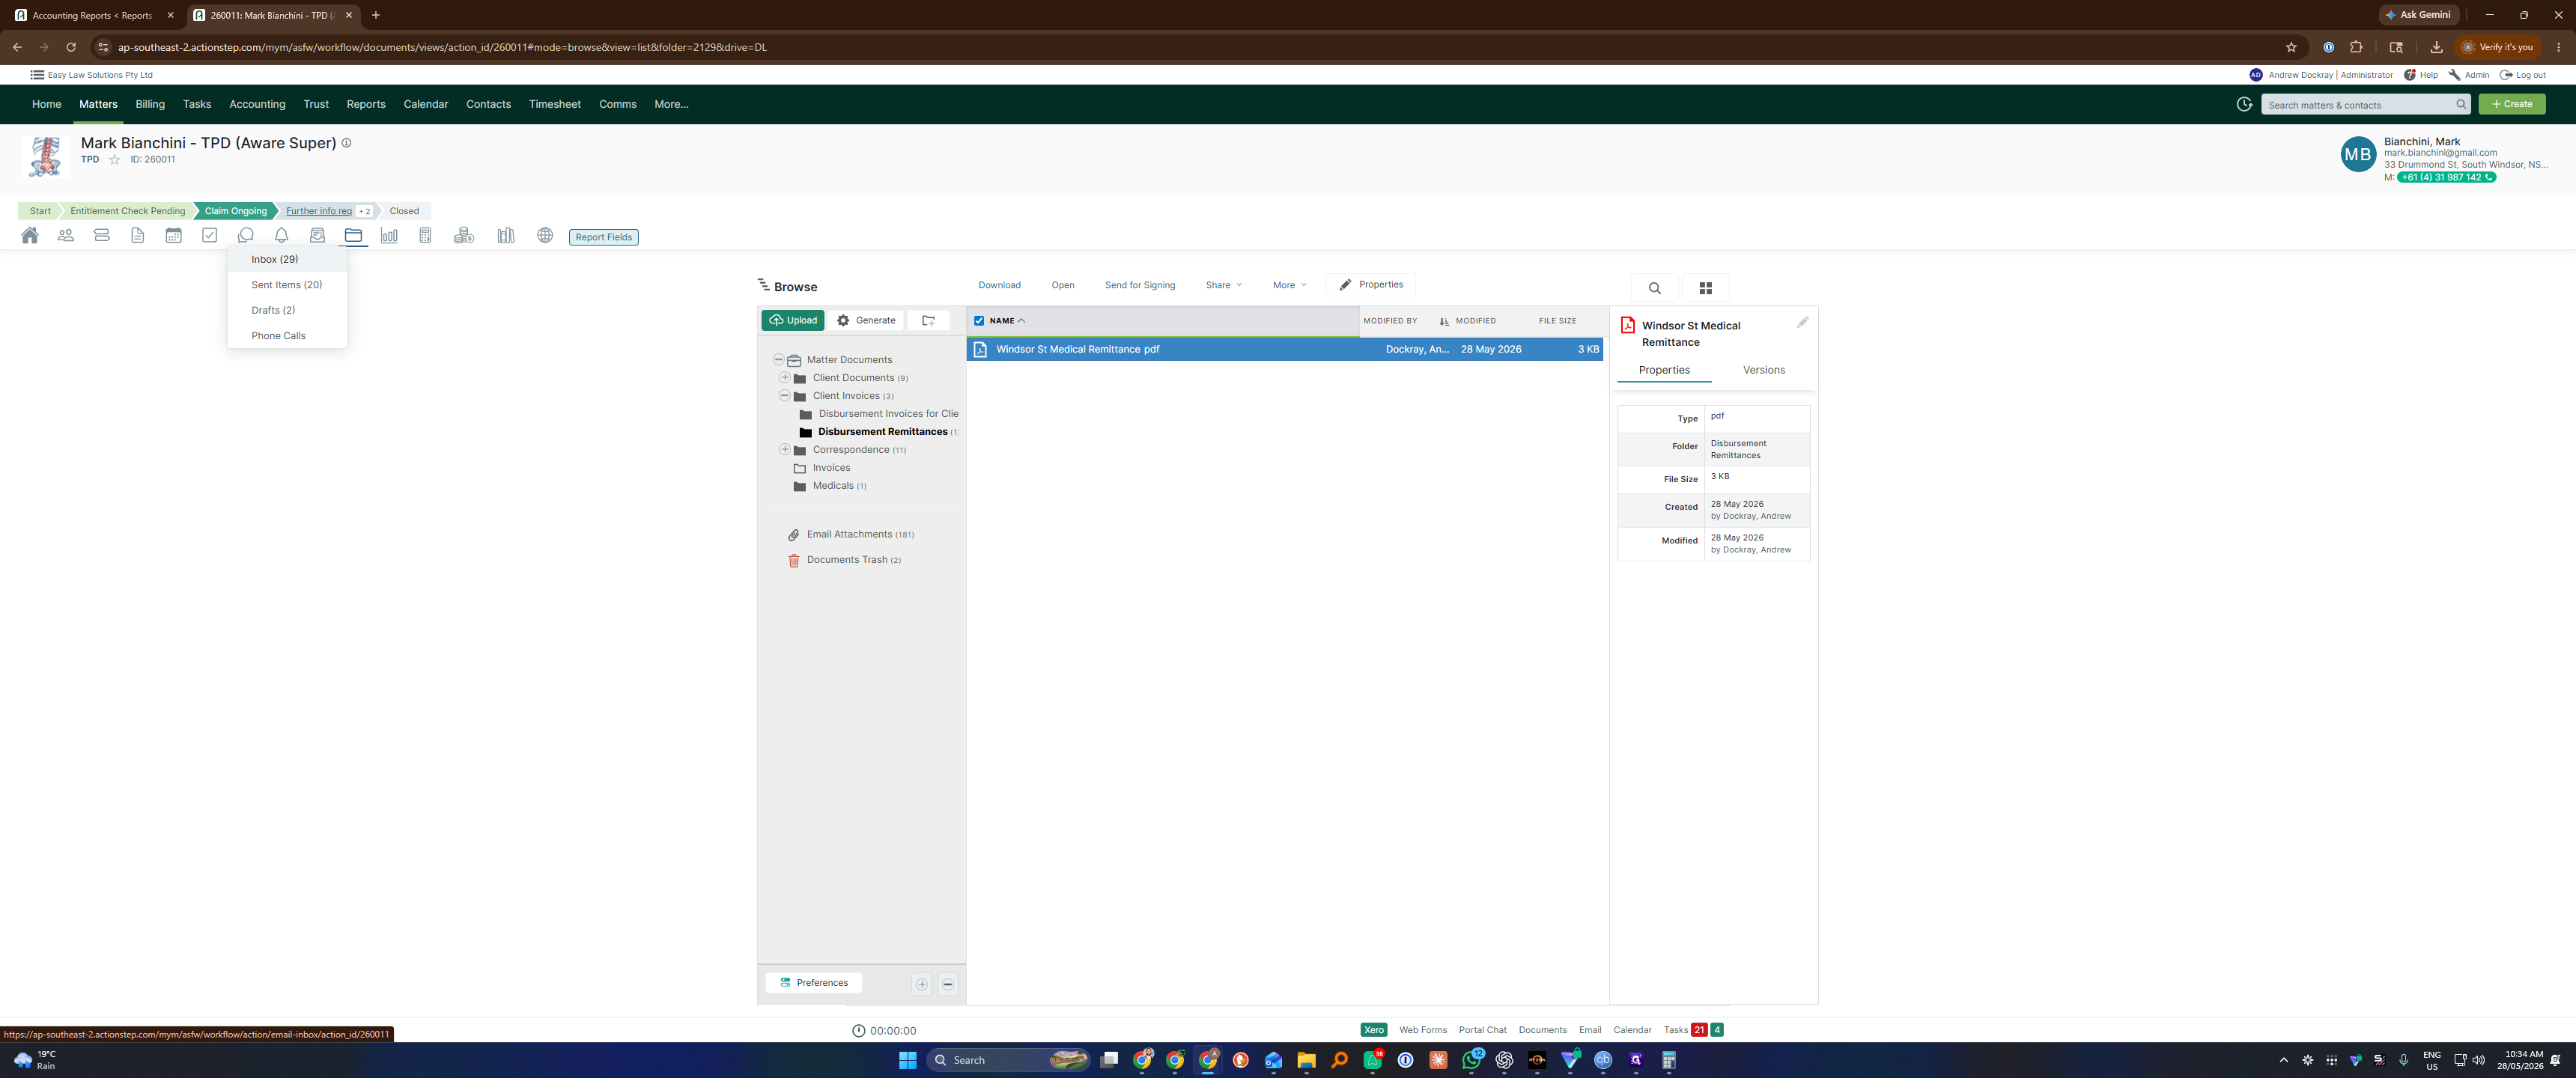Open the matter library books icon
The height and width of the screenshot is (1078, 2576).
506,236
